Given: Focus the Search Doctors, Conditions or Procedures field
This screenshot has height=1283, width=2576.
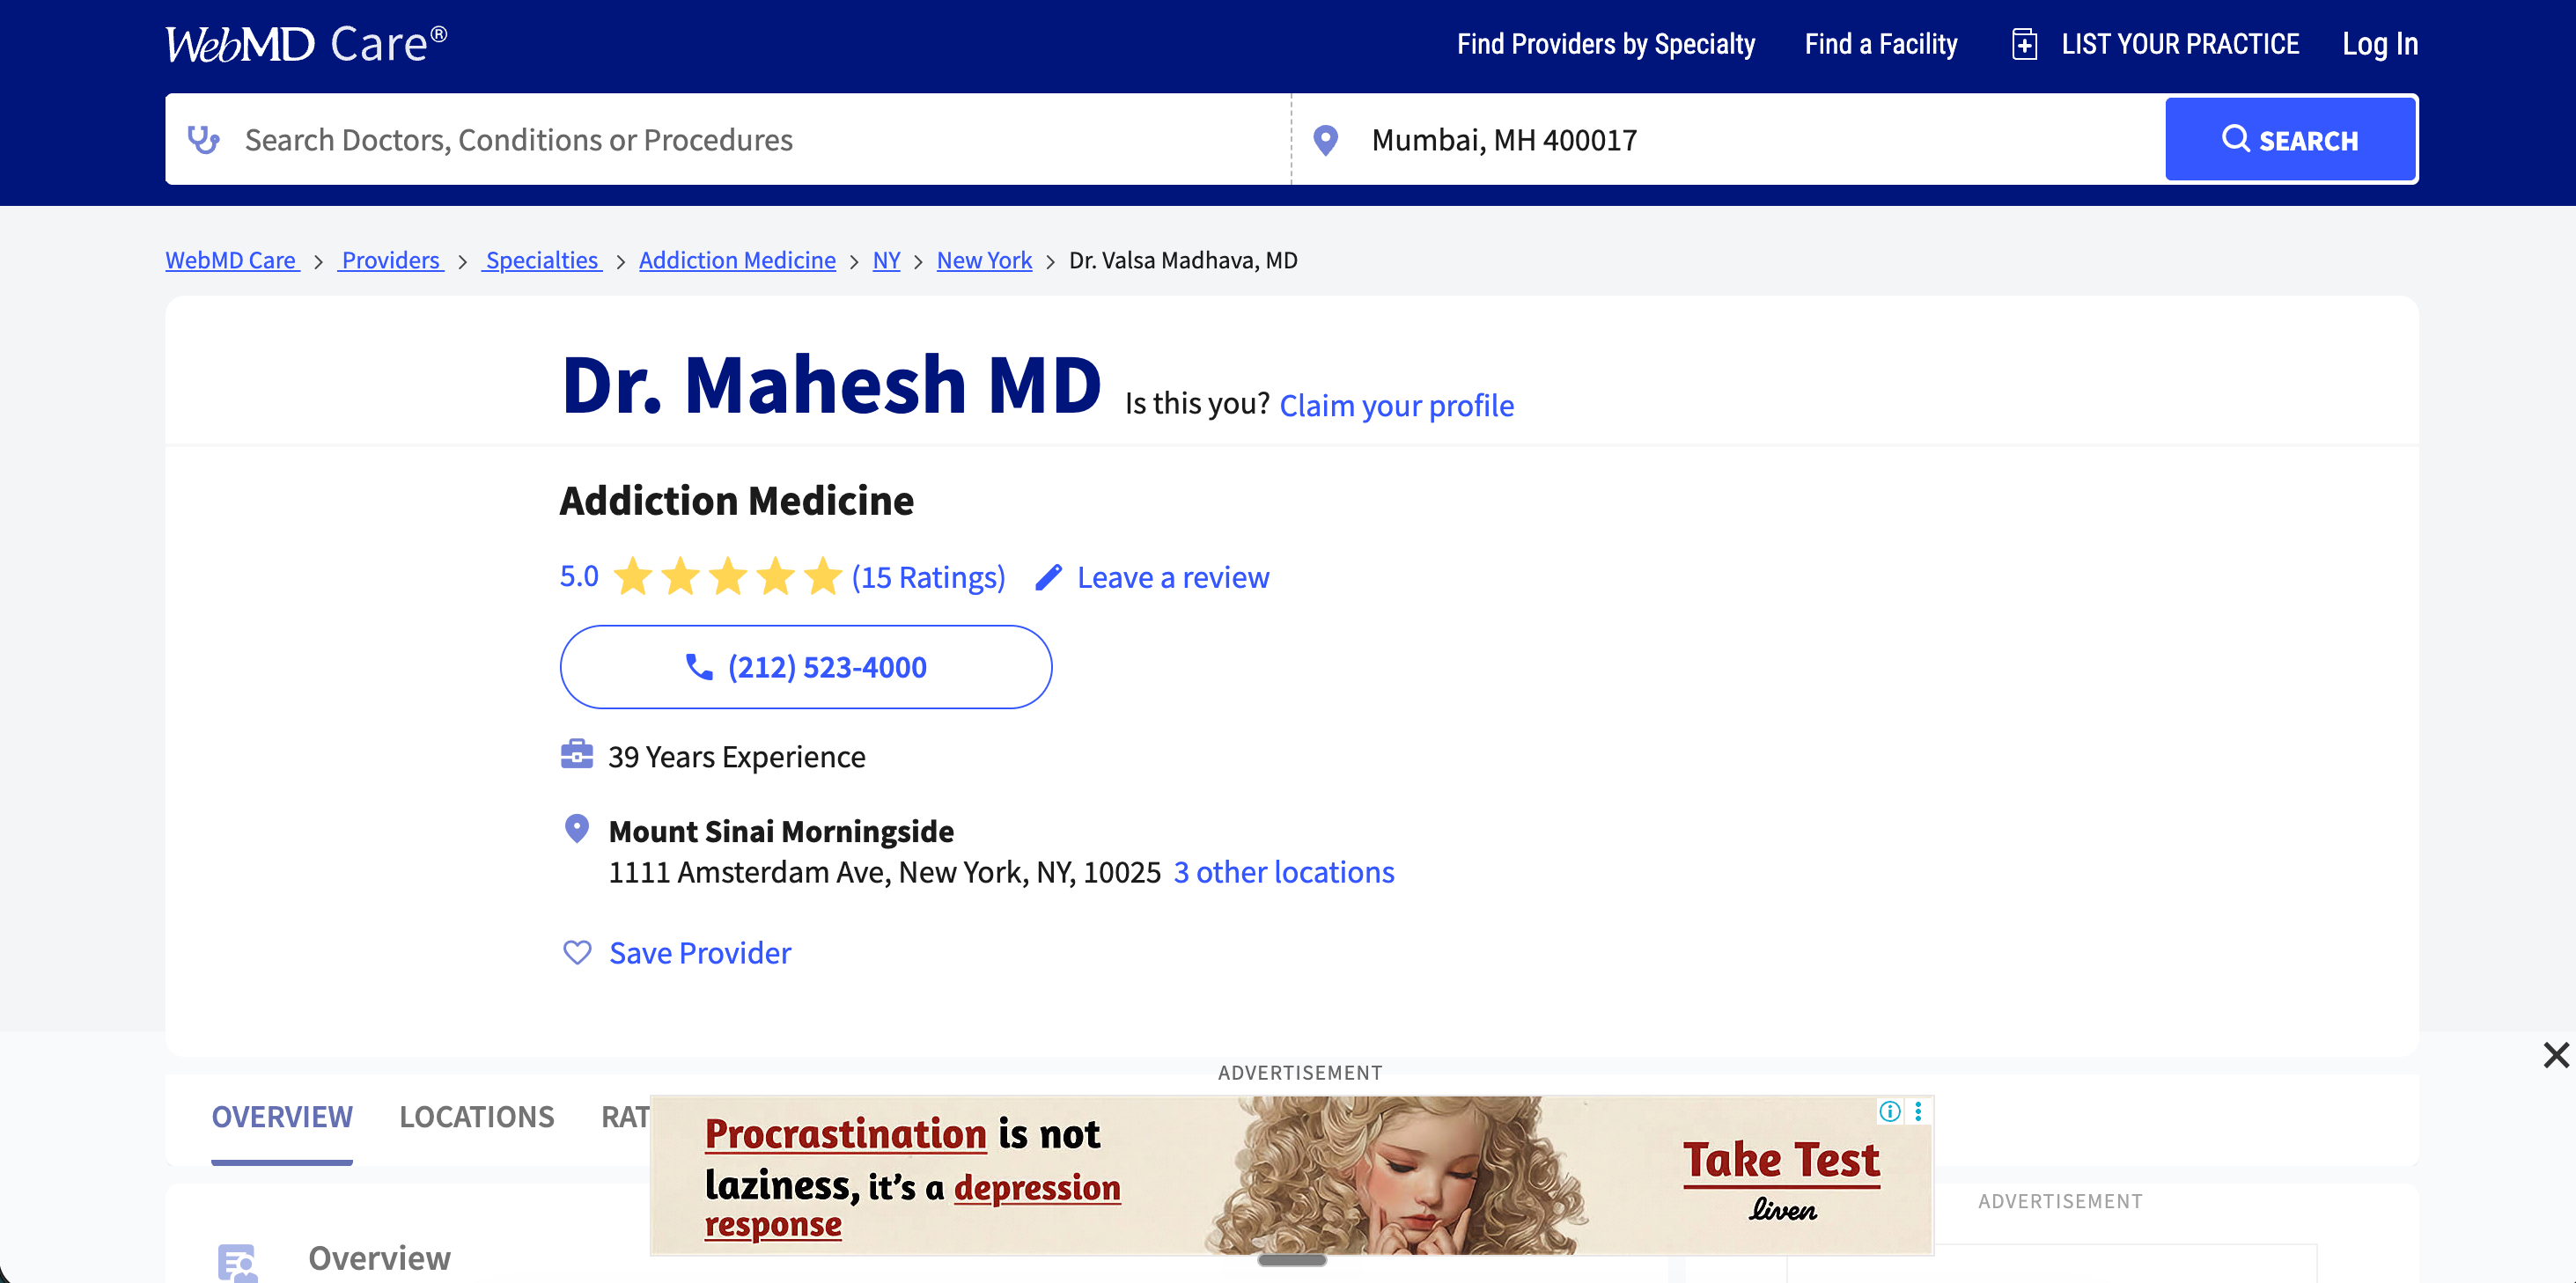Looking at the screenshot, I should 727,140.
